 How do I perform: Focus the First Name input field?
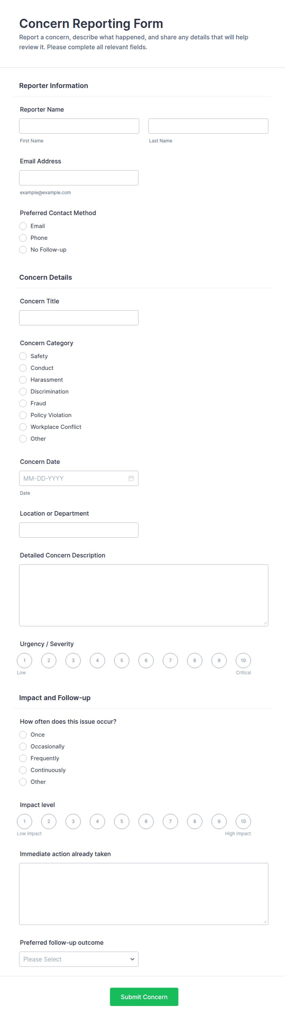point(79,126)
